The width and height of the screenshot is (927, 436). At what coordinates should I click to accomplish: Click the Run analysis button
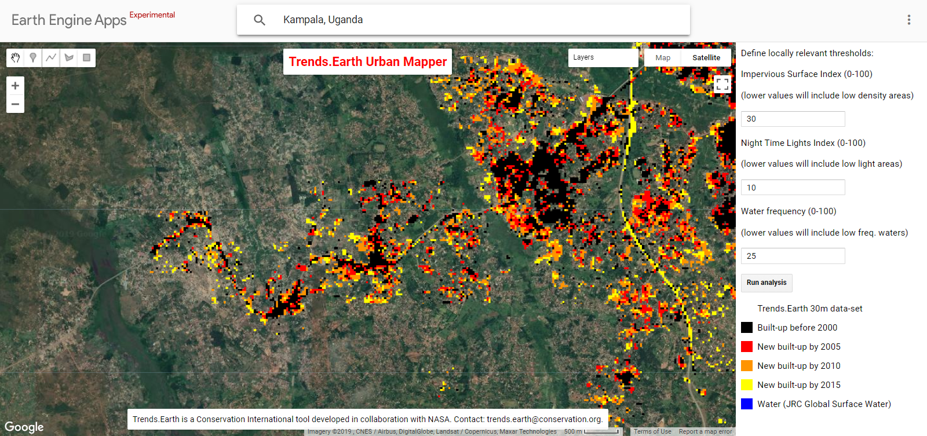tap(767, 283)
